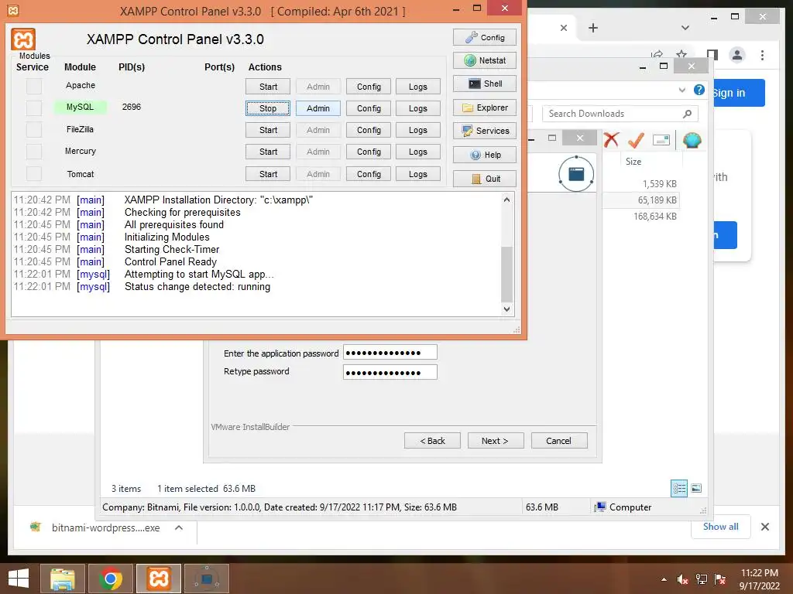Click Show all downloads in Chrome
793x594 pixels.
721,527
